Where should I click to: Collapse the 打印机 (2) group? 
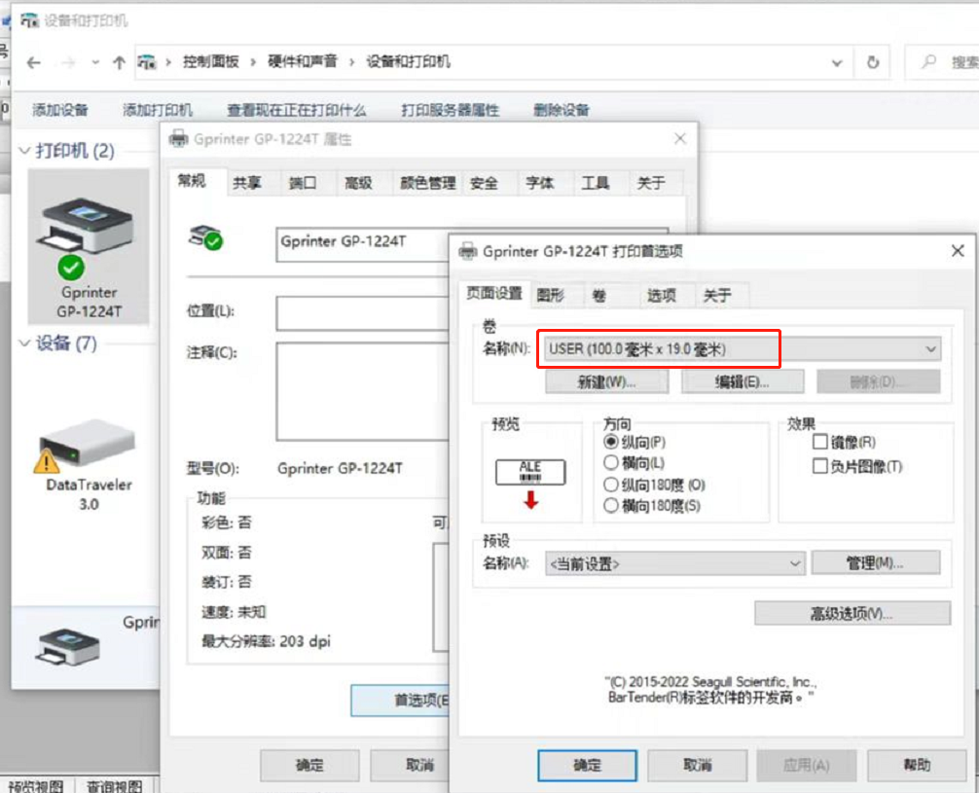tap(24, 151)
